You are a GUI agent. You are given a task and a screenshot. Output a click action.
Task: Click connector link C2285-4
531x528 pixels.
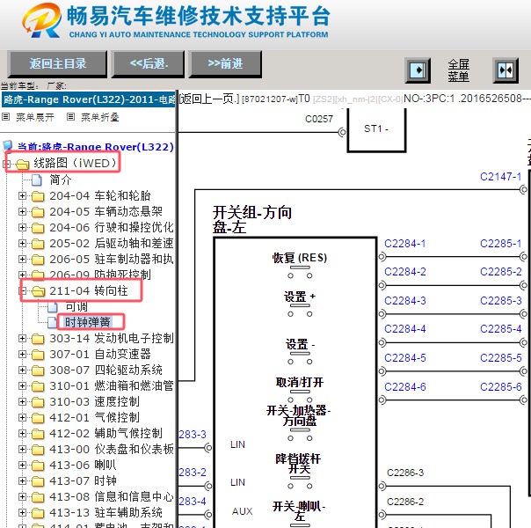pyautogui.click(x=501, y=329)
